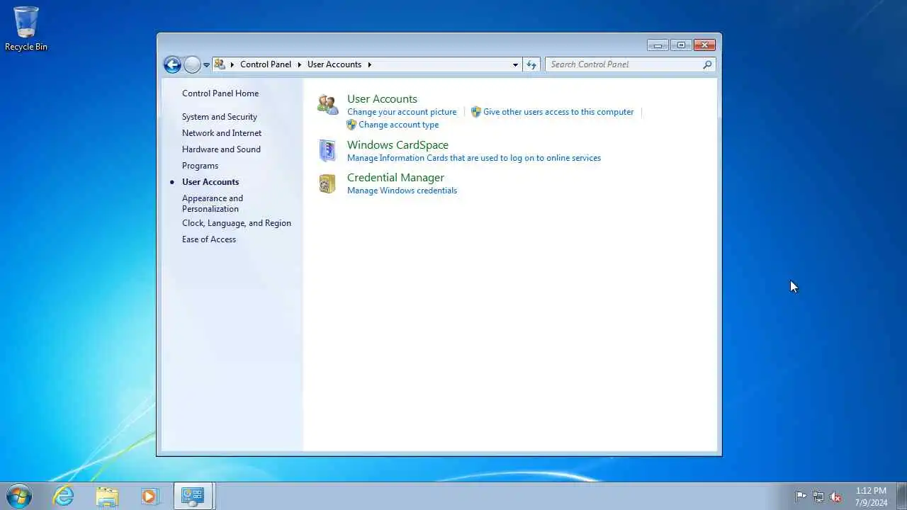Viewport: 907px width, 510px height.
Task: Click the shield icon beside Change account type
Action: click(x=351, y=125)
